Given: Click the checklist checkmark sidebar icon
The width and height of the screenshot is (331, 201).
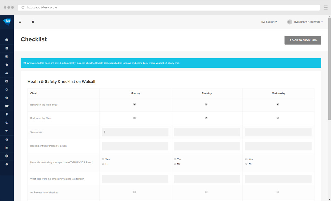Looking at the screenshot, I should click(x=7, y=57).
